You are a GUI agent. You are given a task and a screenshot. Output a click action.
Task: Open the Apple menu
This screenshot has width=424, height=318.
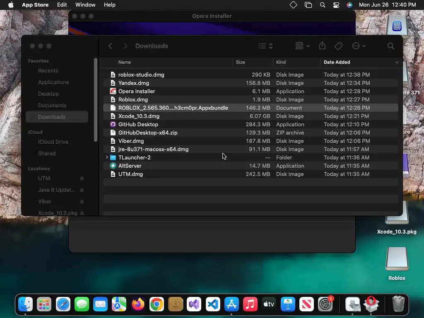11,5
